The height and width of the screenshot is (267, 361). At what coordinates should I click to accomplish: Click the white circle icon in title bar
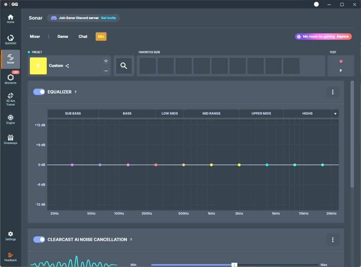pyautogui.click(x=316, y=4)
